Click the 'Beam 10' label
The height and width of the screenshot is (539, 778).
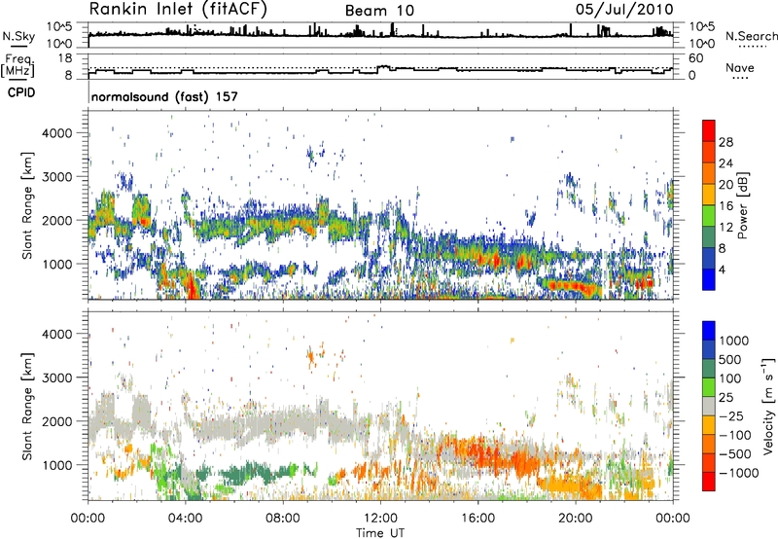coord(379,11)
